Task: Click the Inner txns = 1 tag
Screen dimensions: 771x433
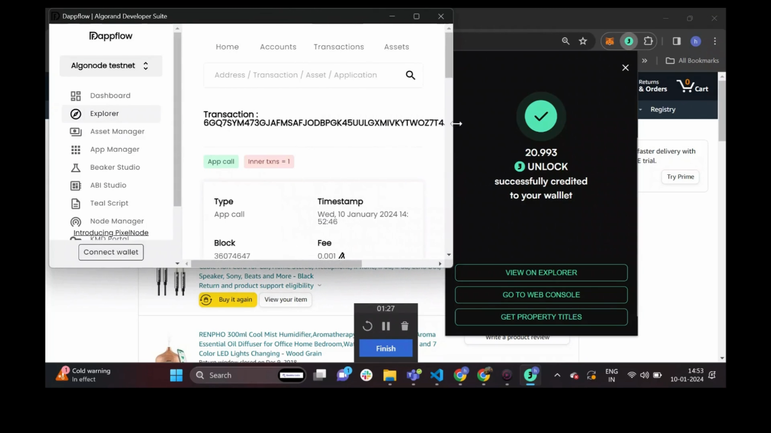Action: point(269,161)
